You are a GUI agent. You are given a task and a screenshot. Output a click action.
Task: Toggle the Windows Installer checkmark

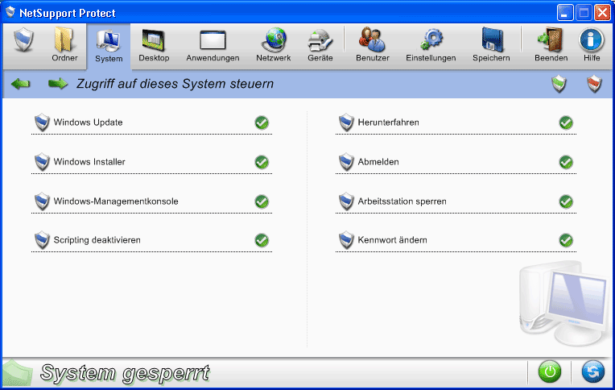pos(262,162)
